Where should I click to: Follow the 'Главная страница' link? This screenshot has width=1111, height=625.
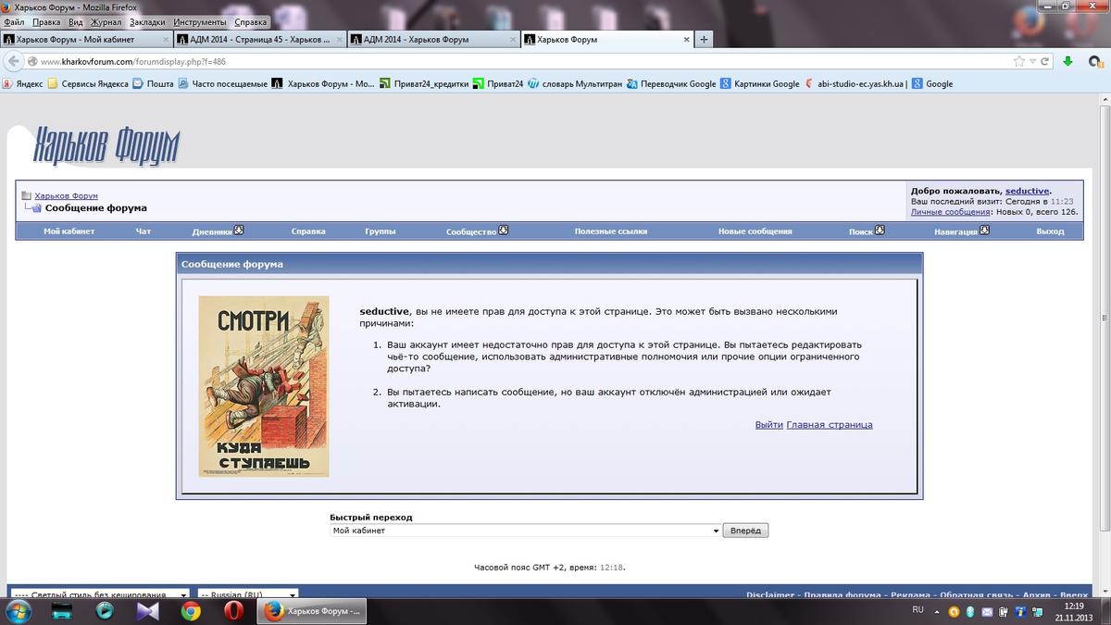(830, 425)
